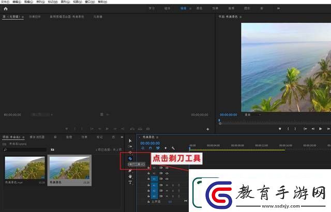331x212 pixels.
Task: Select the Pen tool in the tool panel
Action: click(x=130, y=171)
